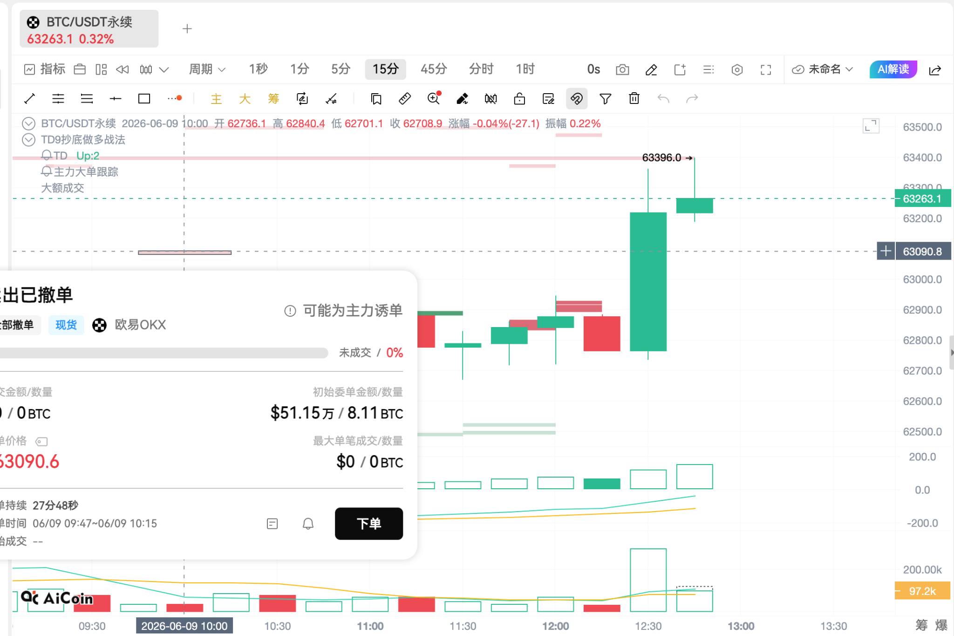The height and width of the screenshot is (636, 954).
Task: Click the share export icon
Action: [x=935, y=70]
